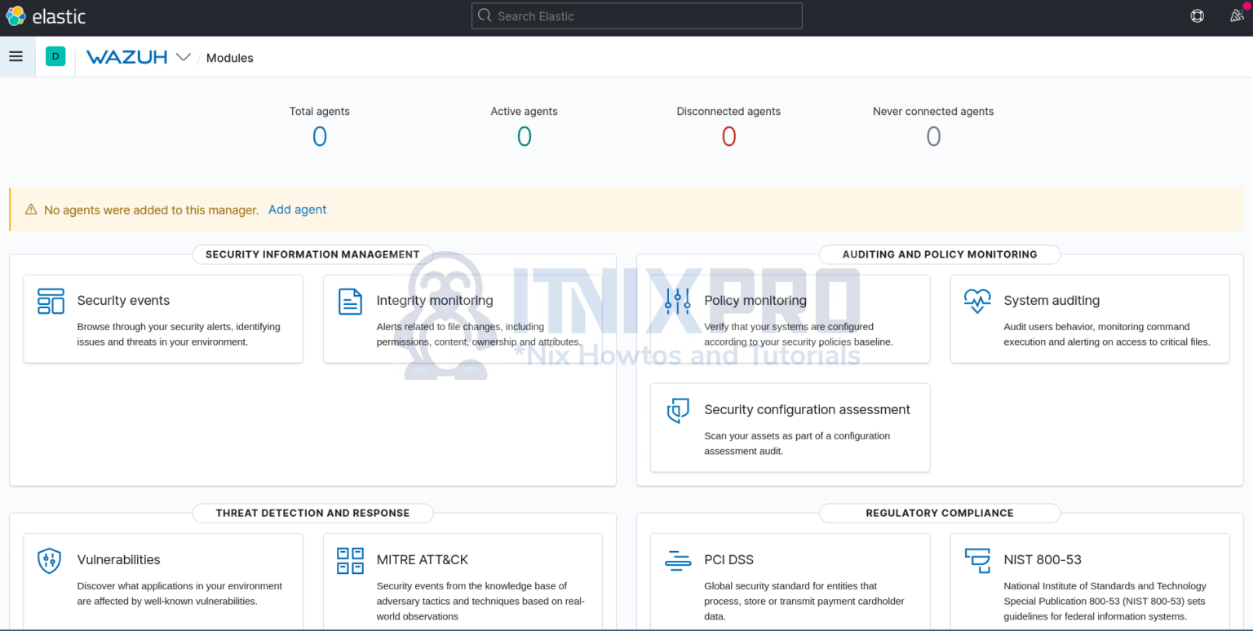Open the Policy monitoring title
1253x631 pixels.
click(755, 301)
